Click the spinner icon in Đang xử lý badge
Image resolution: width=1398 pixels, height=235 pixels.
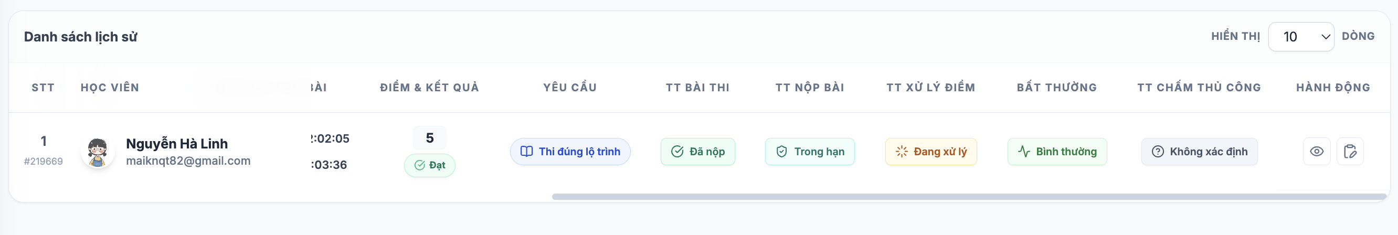point(902,152)
